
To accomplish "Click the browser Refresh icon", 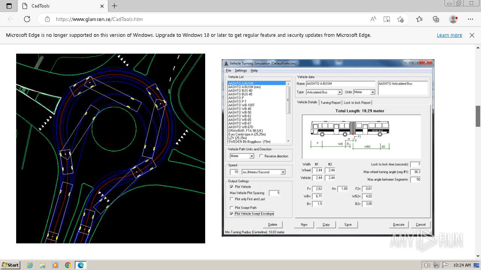I will click(x=27, y=19).
